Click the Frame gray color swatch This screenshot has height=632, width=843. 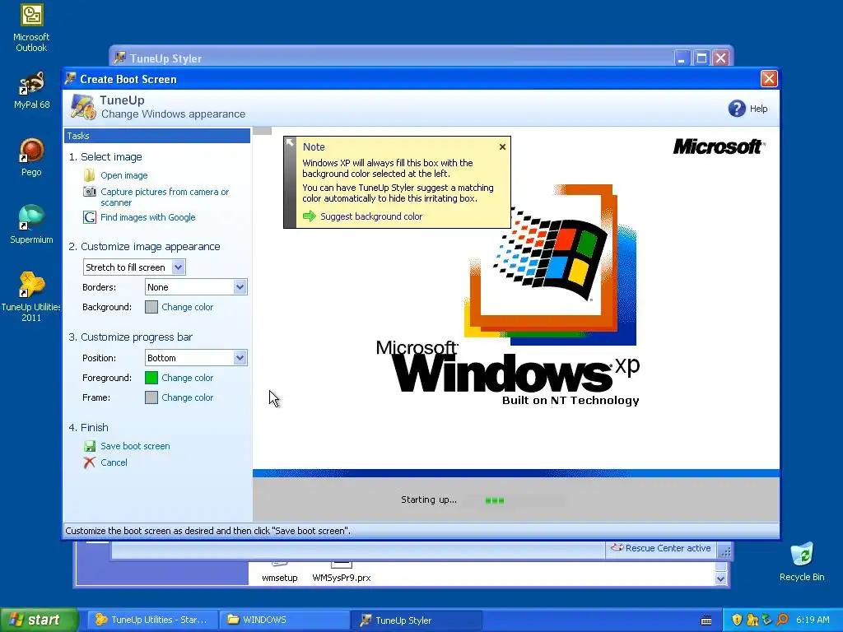tap(151, 397)
